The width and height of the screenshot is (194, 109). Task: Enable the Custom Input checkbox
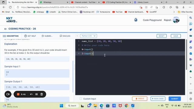coord(81,99)
